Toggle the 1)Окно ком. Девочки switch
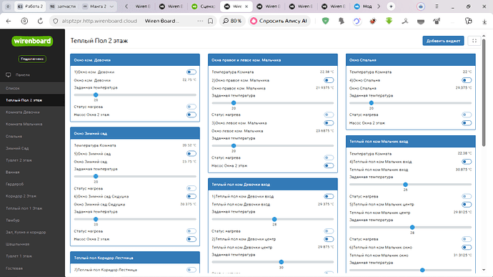This screenshot has width=493, height=277. pos(191,72)
